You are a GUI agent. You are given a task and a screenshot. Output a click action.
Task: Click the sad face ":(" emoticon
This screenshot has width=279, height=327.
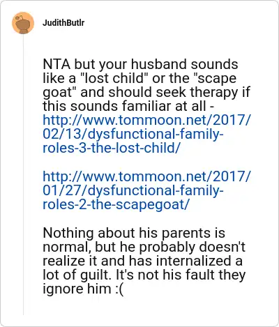pos(119,289)
